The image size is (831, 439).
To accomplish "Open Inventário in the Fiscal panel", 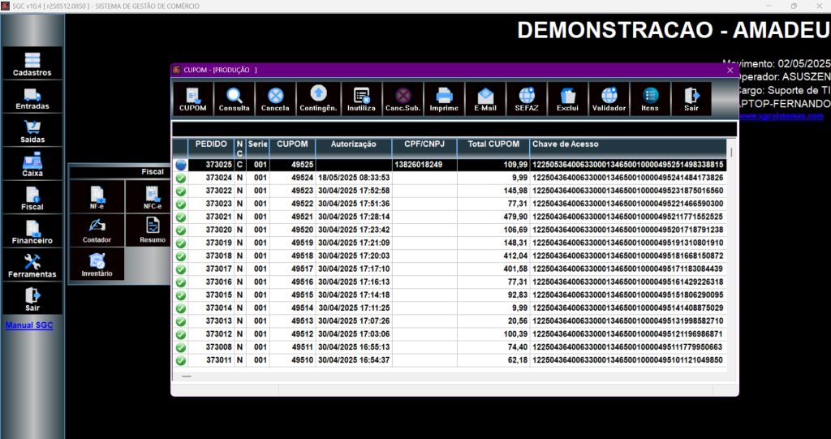I will [x=97, y=264].
